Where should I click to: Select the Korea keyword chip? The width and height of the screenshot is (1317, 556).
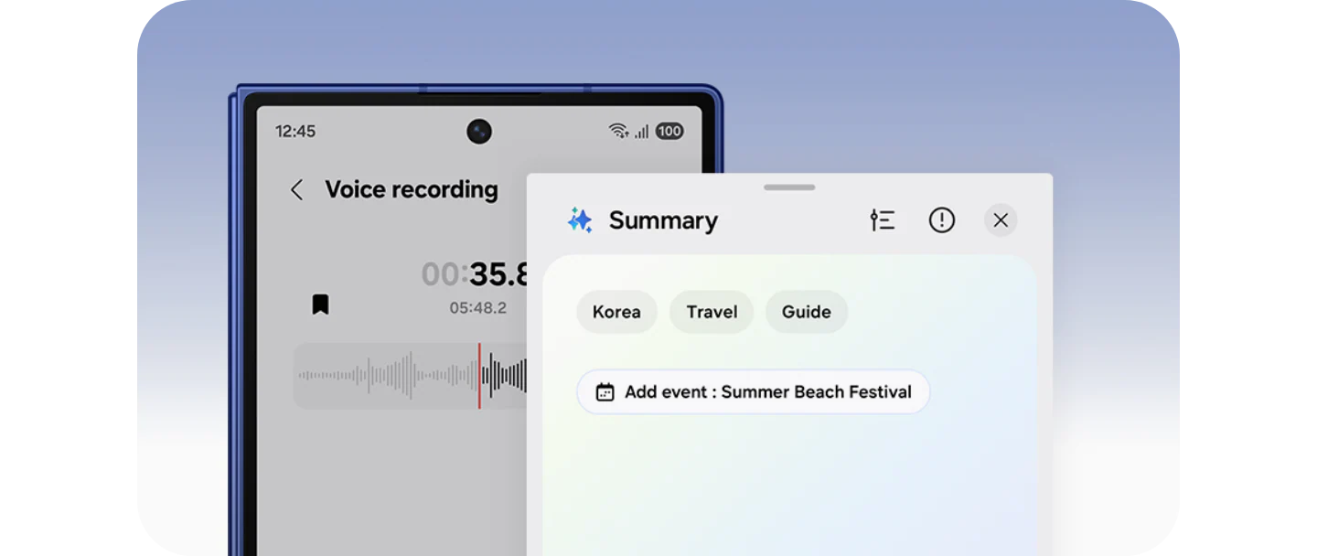tap(616, 312)
